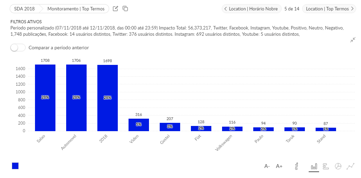Open the chart info icon
Screen dimensions: 361x178
[296, 166]
